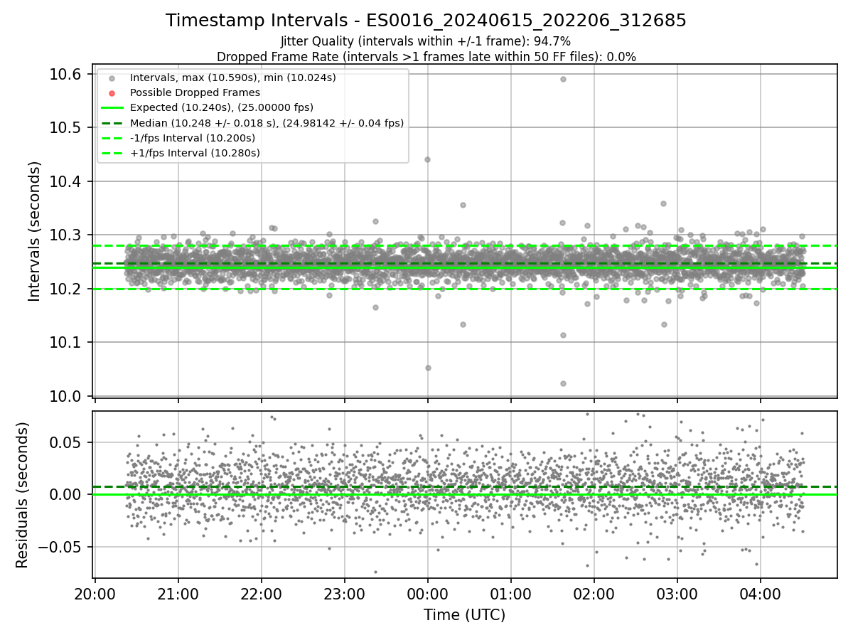Screen dimensions: 853x640
Task: Click the gray dot marker beside 'Intervals' legend
Action: (x=112, y=78)
